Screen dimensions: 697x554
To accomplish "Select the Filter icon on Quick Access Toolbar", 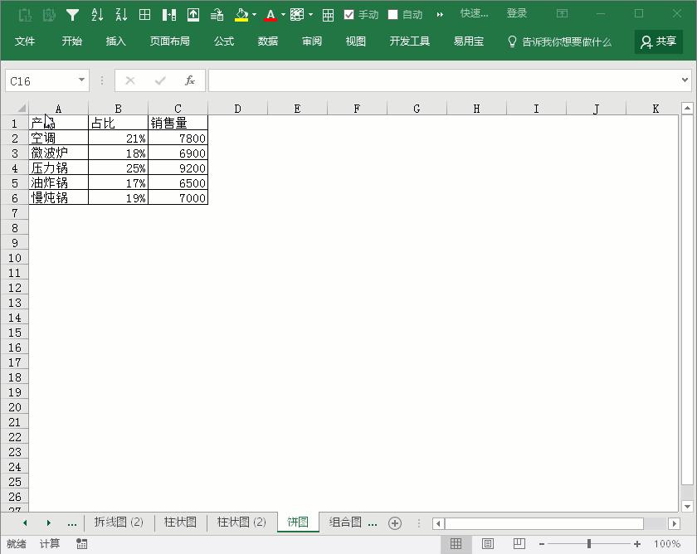I will 73,13.
